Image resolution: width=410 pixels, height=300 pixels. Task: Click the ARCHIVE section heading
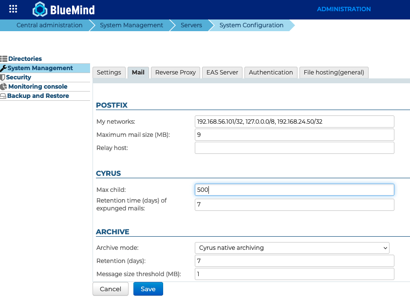112,232
